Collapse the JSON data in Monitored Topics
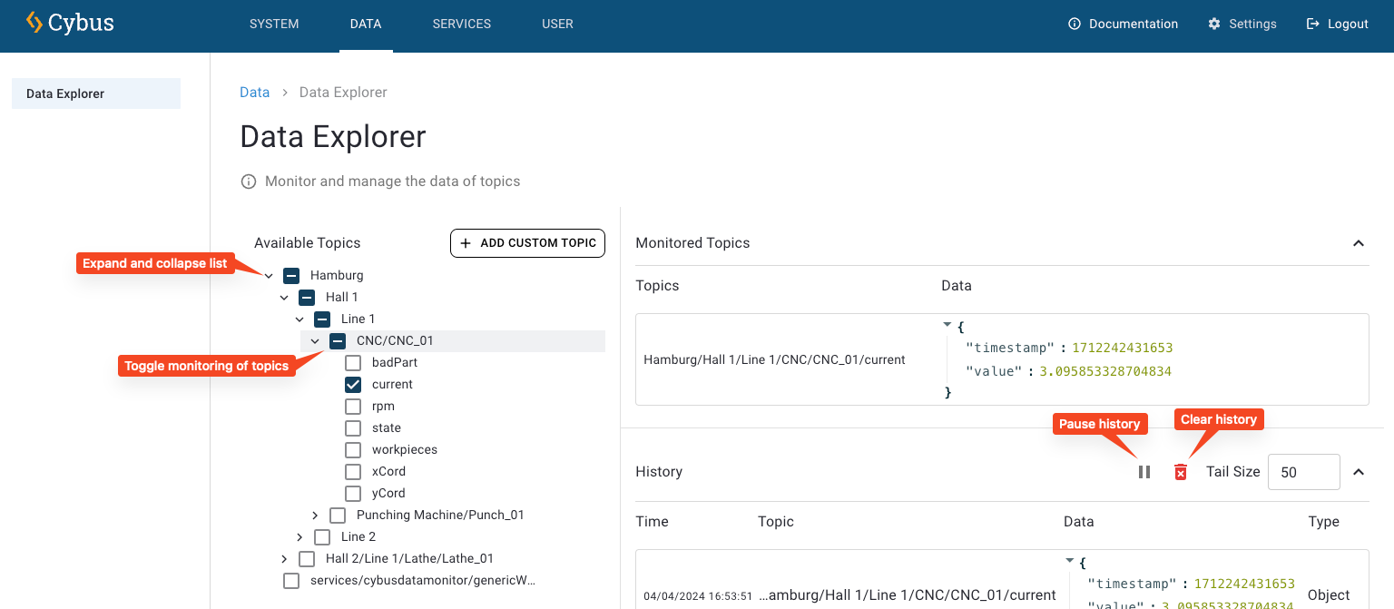 [x=947, y=324]
